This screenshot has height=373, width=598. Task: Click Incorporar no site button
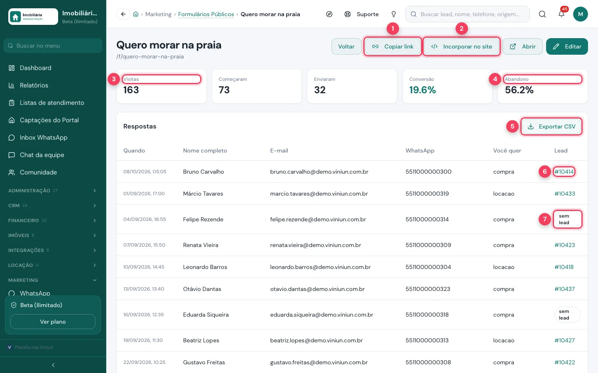click(461, 46)
